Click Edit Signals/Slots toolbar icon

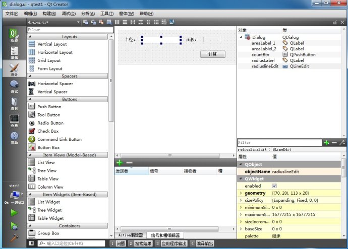(93, 22)
